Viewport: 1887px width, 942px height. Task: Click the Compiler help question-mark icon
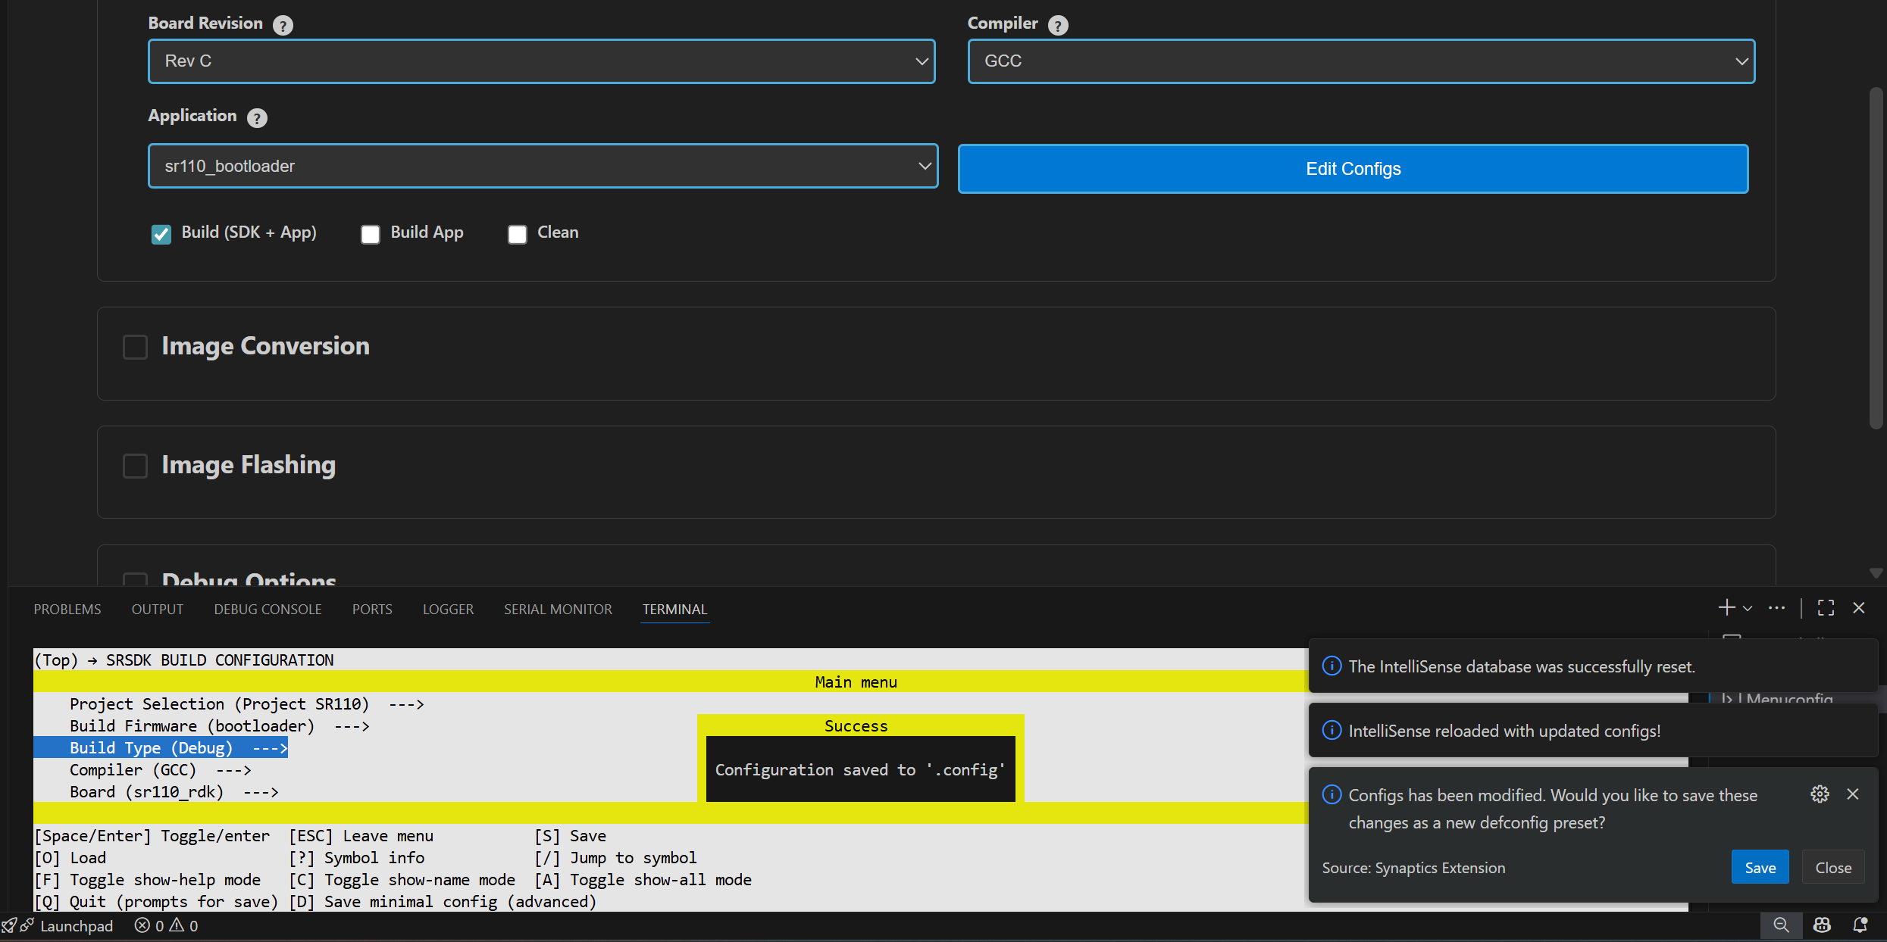pos(1058,26)
